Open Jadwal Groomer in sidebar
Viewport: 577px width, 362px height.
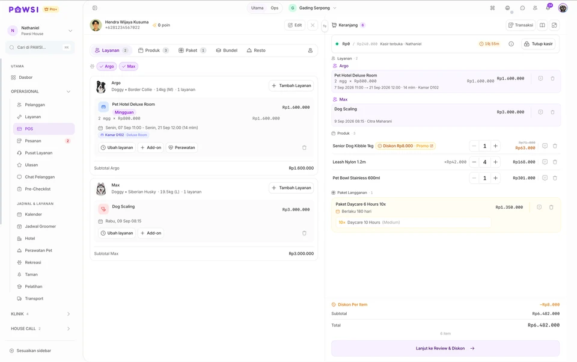[44, 227]
